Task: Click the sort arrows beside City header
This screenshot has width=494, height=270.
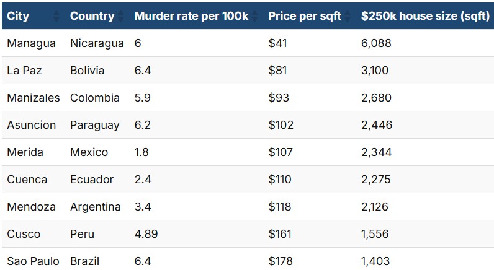Action: (x=56, y=16)
